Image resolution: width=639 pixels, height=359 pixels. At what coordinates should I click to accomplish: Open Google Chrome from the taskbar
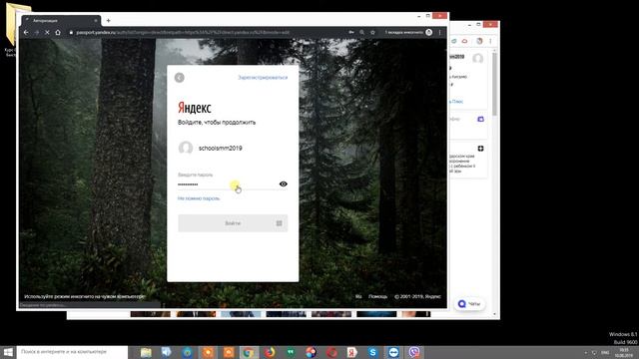point(249,352)
